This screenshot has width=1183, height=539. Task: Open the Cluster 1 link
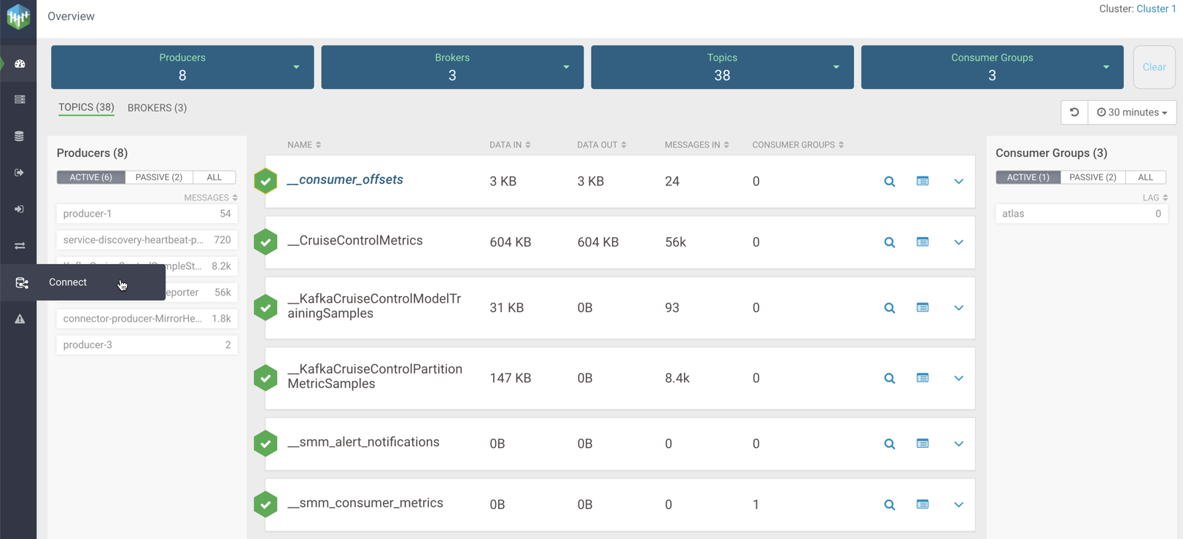click(x=1155, y=9)
